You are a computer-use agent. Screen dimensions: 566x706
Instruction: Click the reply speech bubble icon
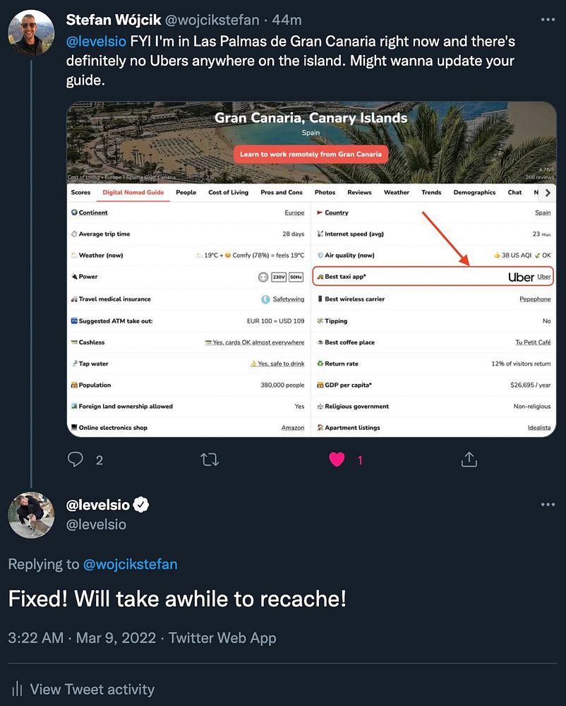point(76,460)
